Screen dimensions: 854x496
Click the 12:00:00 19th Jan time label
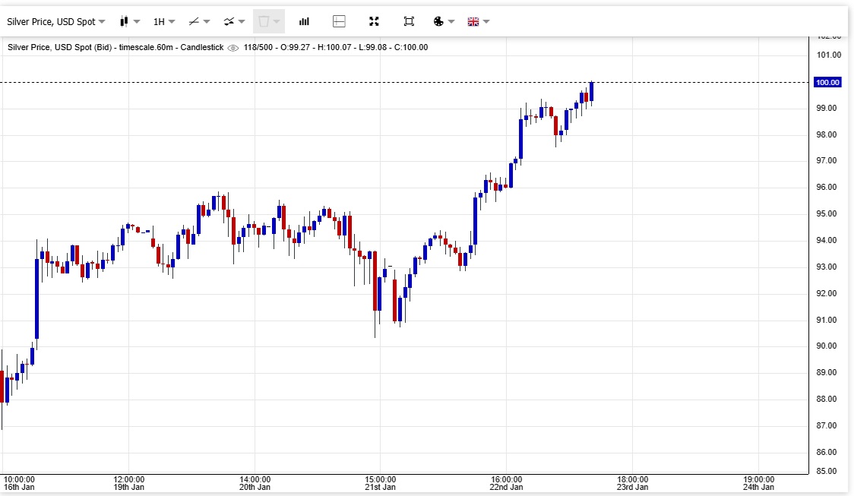click(x=129, y=484)
